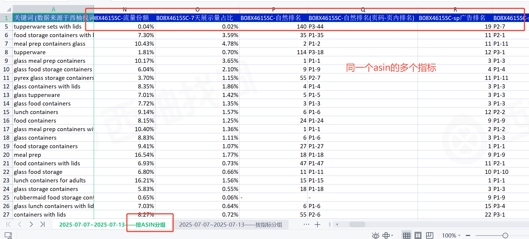Add a new sheet with plus icon
This screenshot has width=529, height=239.
pos(317,225)
